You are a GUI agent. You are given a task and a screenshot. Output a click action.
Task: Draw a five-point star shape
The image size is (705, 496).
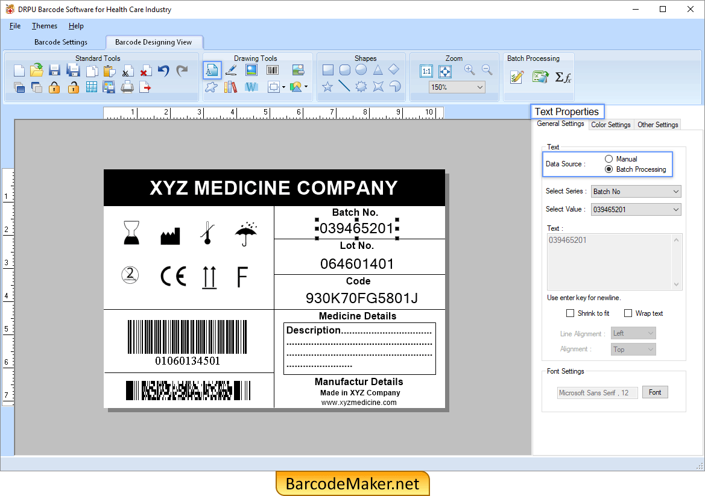click(x=327, y=87)
